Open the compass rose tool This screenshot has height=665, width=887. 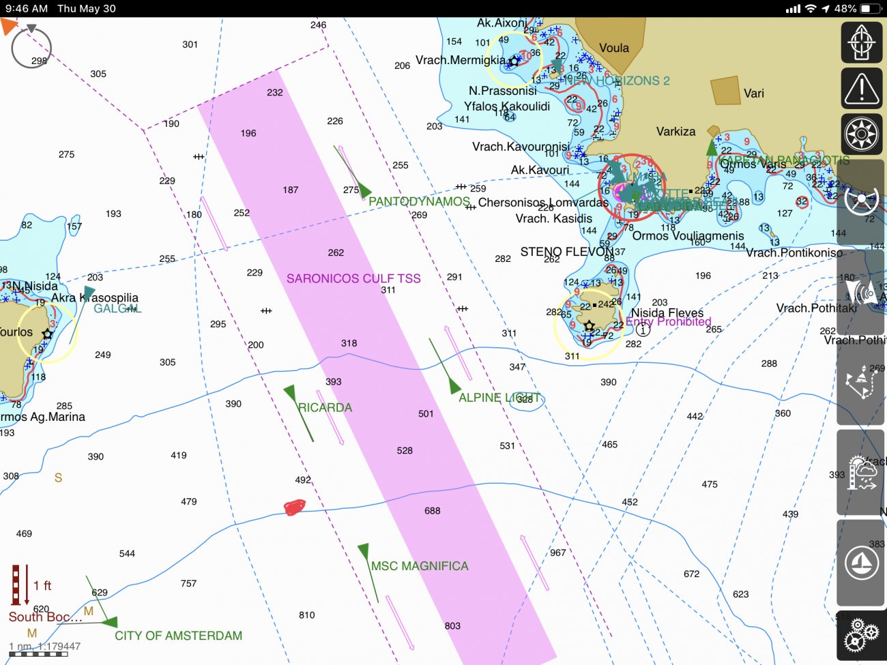(x=862, y=134)
